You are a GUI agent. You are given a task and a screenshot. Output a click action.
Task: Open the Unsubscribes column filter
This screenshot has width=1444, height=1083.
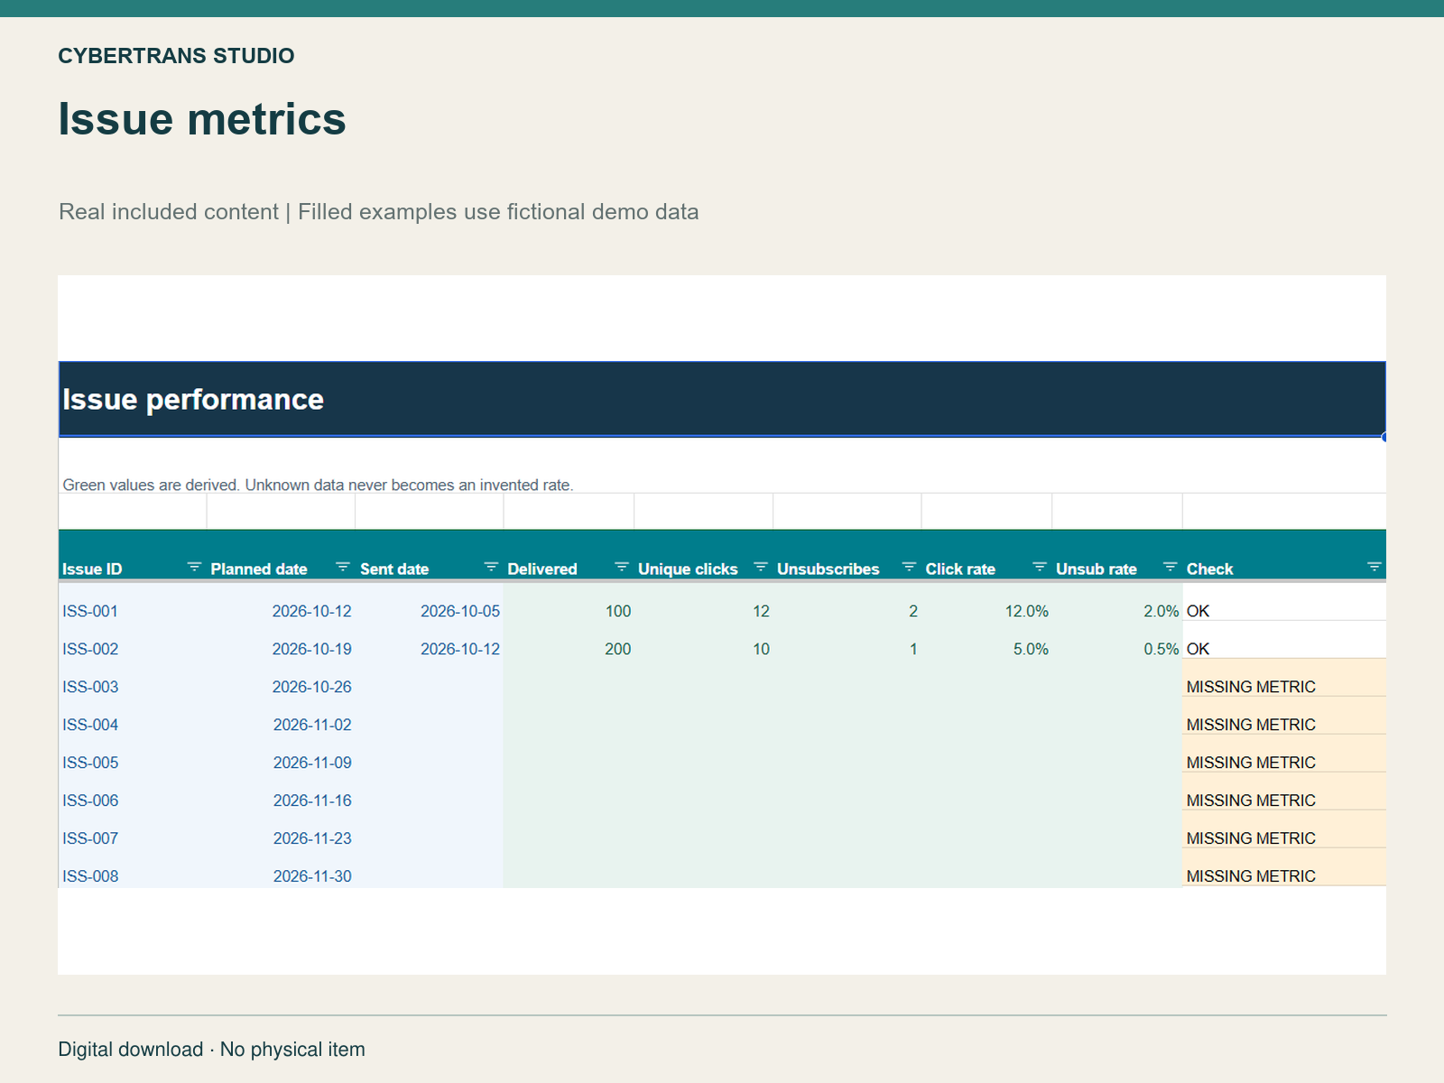point(909,567)
